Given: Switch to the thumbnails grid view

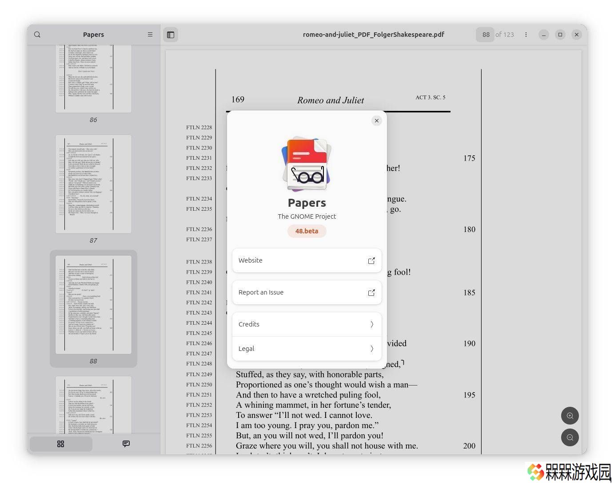Looking at the screenshot, I should coord(61,444).
